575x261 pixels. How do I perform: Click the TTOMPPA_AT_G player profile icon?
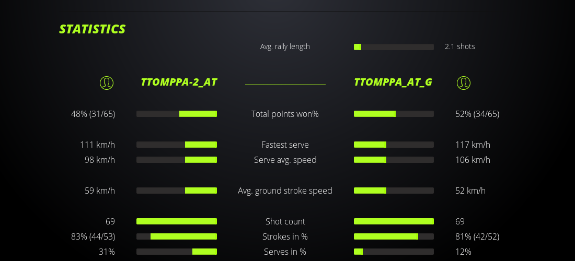click(x=464, y=82)
